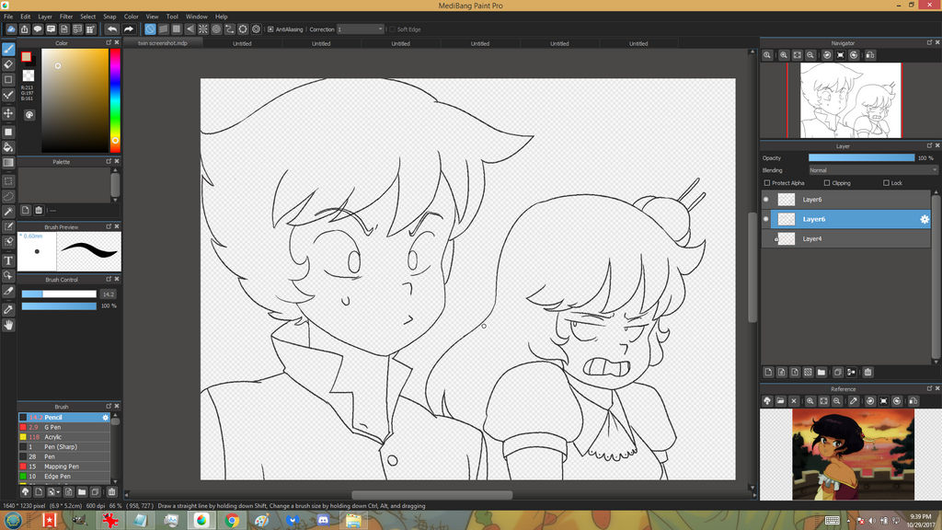Image resolution: width=942 pixels, height=530 pixels.
Task: Enable the curve snap guide
Action: coord(229,29)
